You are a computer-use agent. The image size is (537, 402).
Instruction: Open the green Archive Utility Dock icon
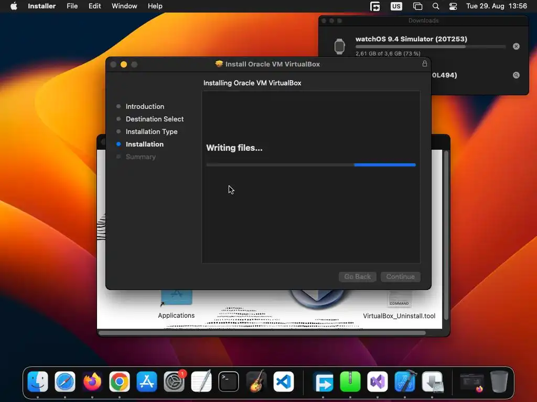pos(350,382)
